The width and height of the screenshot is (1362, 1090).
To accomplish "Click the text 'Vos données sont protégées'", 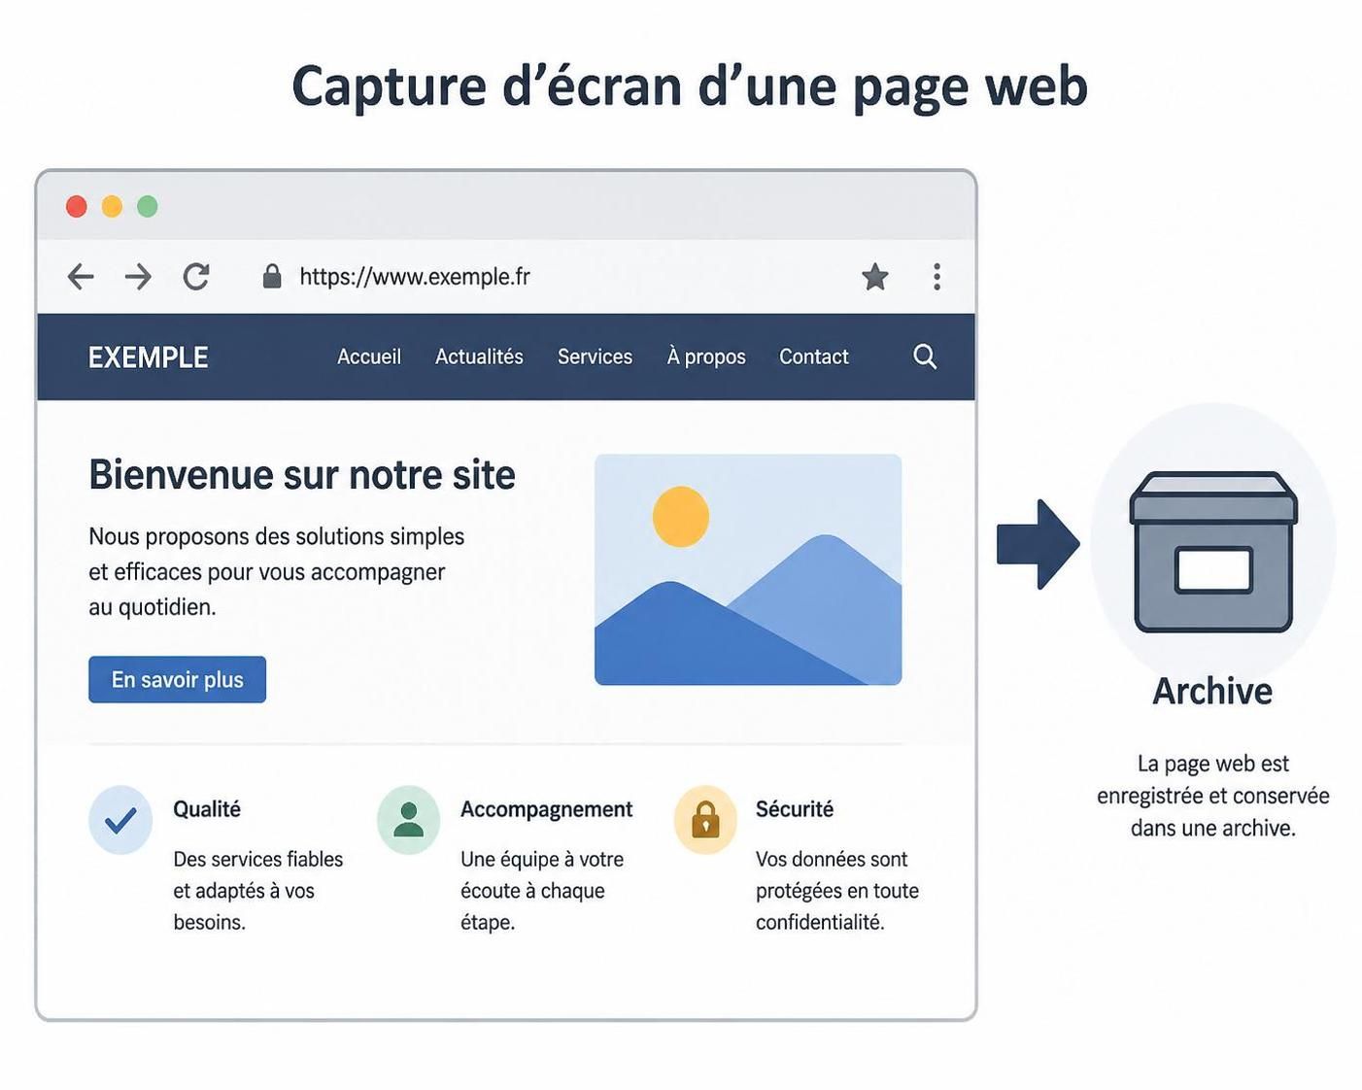I will [x=837, y=890].
